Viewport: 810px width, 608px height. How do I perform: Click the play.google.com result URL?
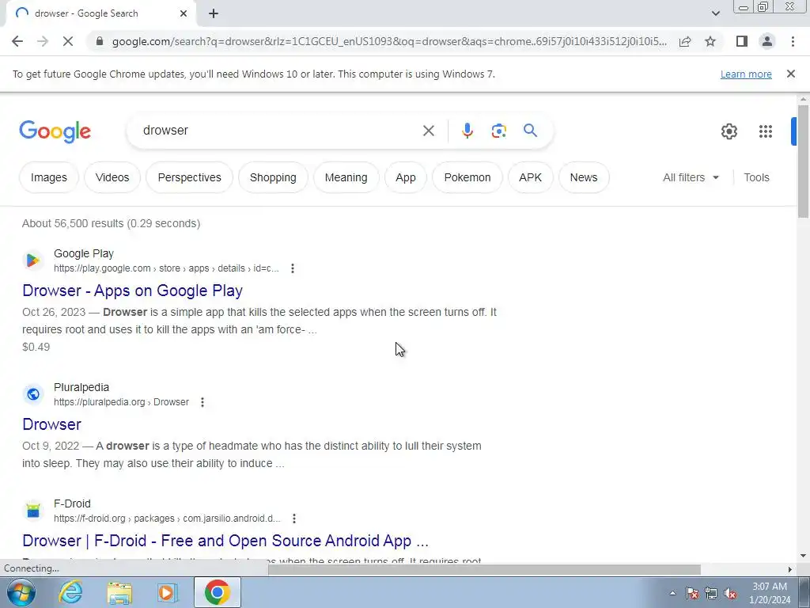click(x=166, y=268)
